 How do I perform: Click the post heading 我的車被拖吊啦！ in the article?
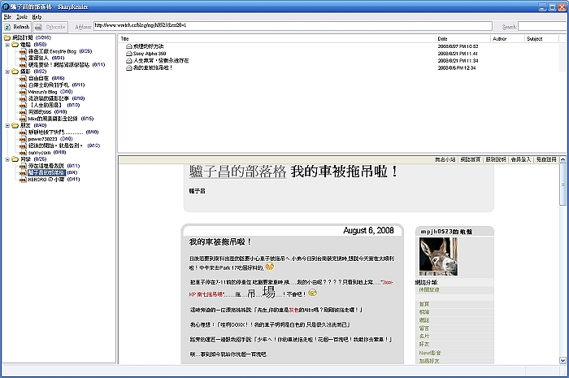tap(219, 241)
